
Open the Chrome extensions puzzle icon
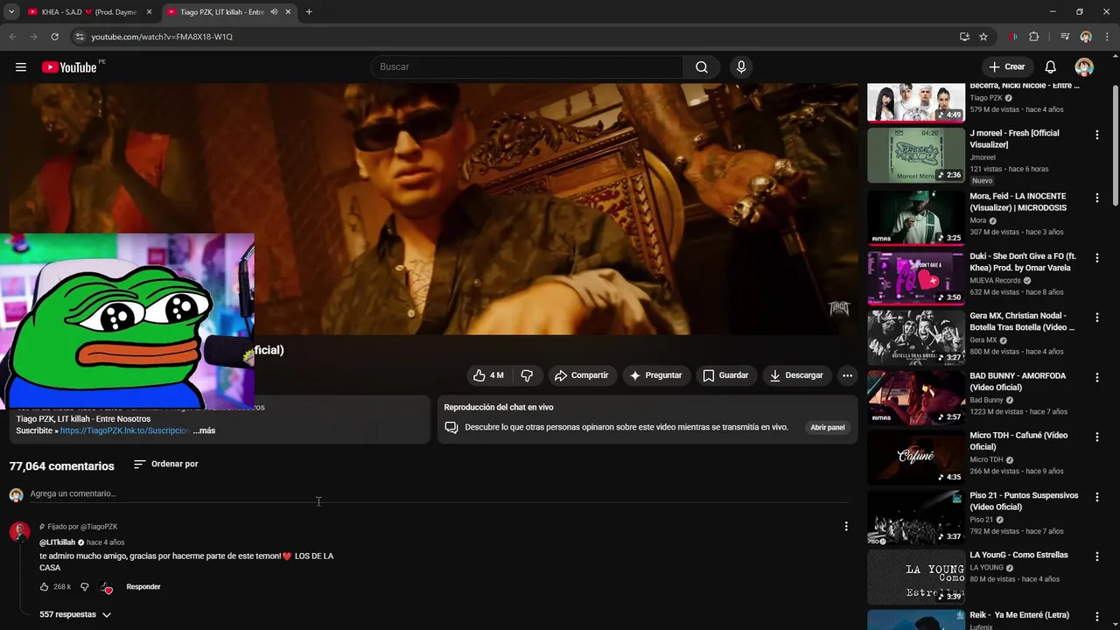pyautogui.click(x=1034, y=37)
